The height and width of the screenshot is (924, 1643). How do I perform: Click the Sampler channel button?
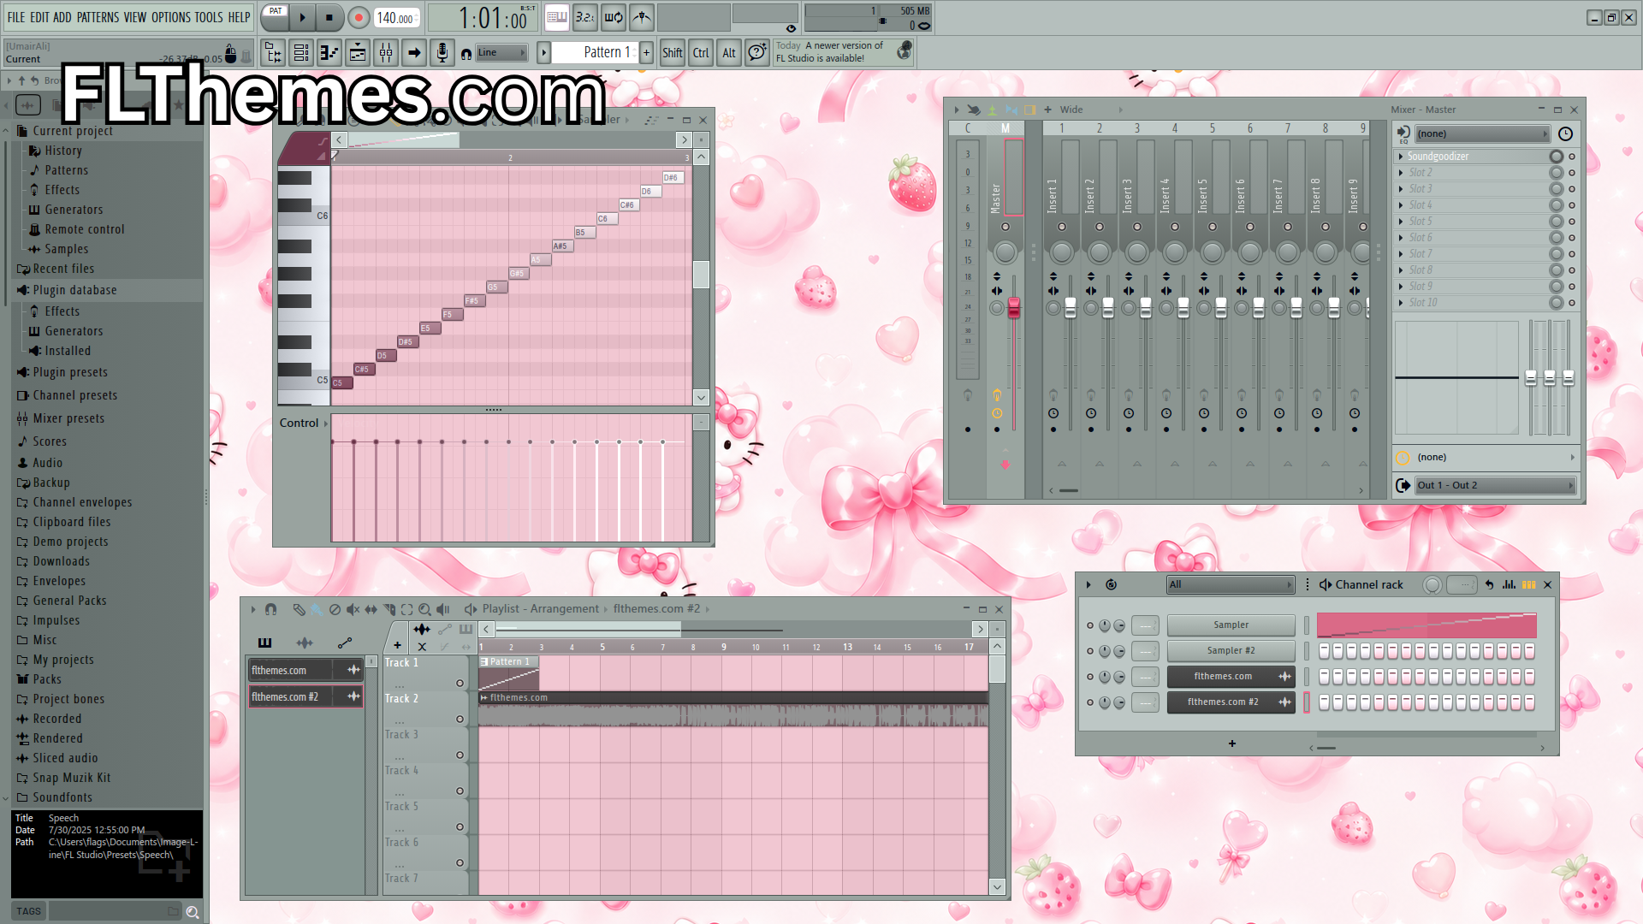[1231, 625]
